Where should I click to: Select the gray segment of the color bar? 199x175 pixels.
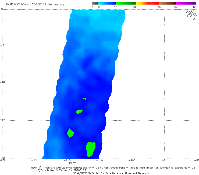click(x=95, y=3)
